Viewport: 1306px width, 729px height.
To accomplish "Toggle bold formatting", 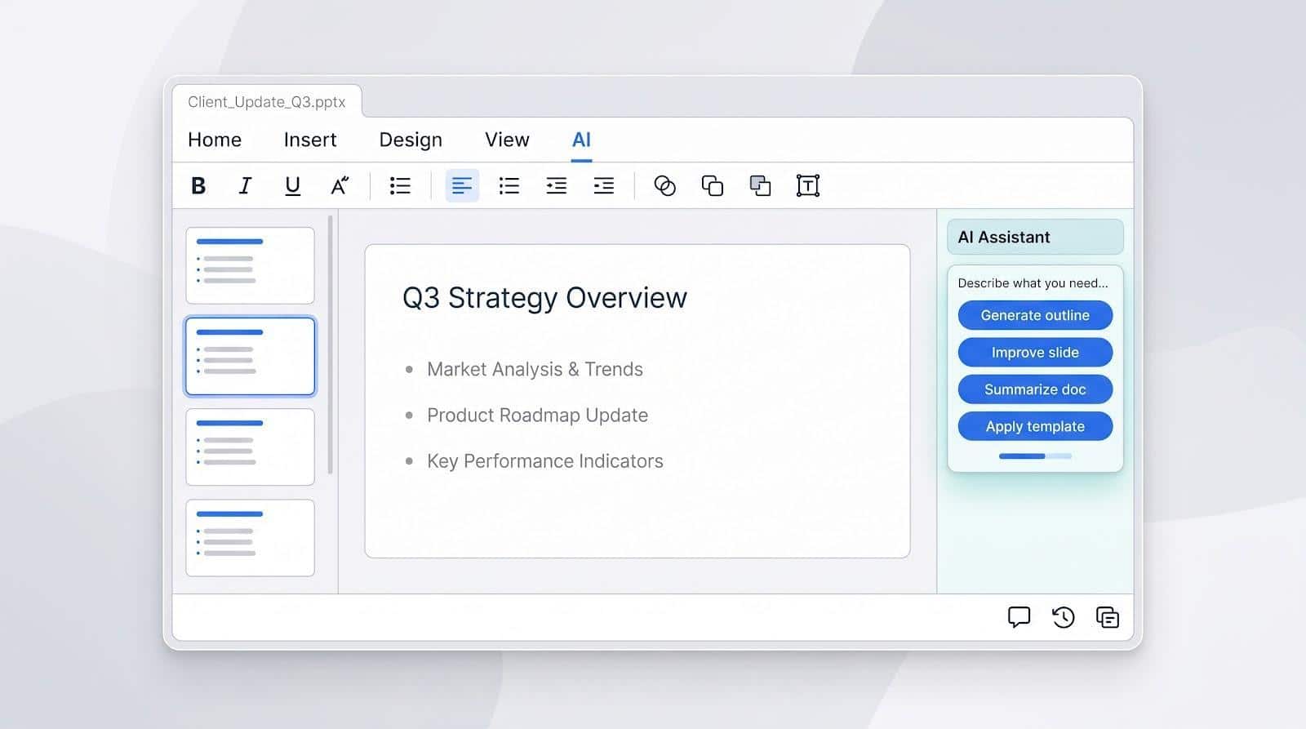I will coord(198,186).
